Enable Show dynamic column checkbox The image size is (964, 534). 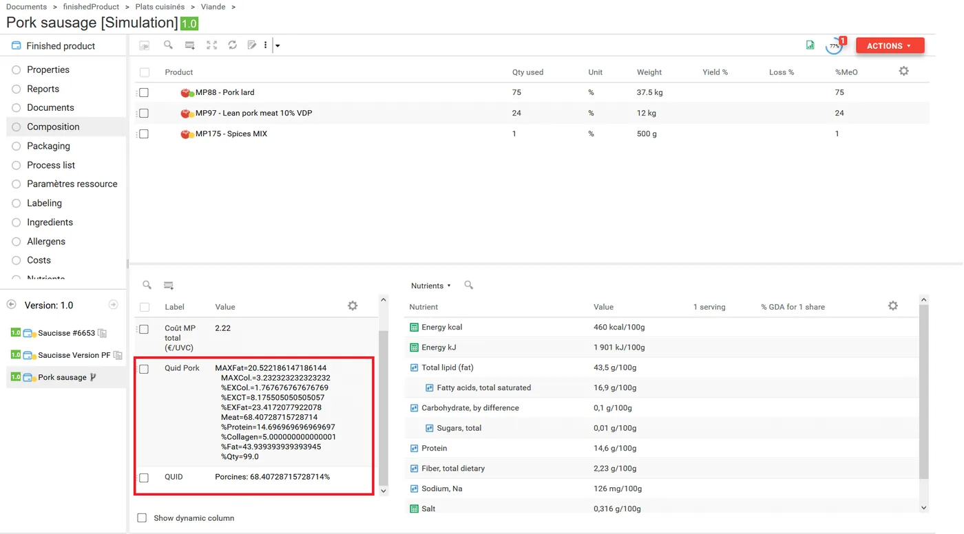[x=142, y=518]
